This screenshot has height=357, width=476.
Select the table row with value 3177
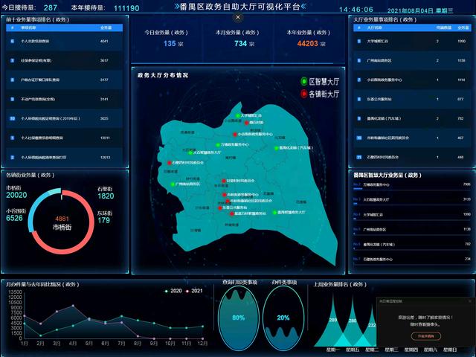pos(65,80)
